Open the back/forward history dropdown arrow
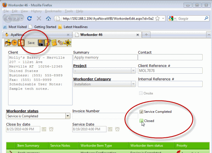This screenshot has width=212, height=153. tap(22, 19)
